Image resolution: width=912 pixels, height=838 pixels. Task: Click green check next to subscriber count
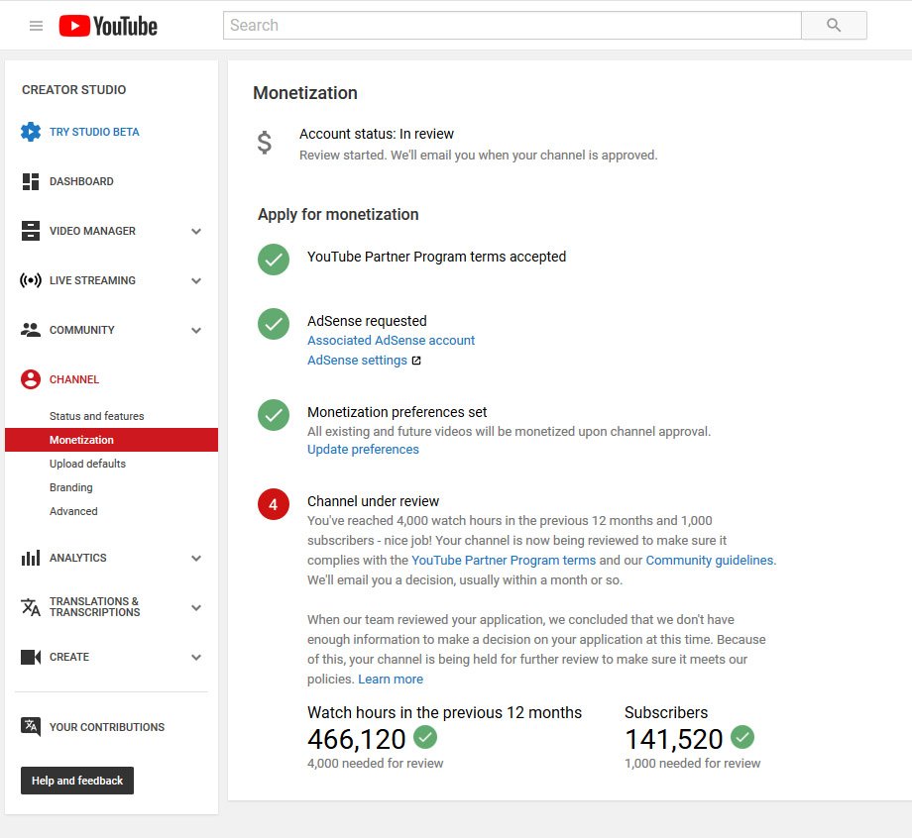[x=742, y=737]
